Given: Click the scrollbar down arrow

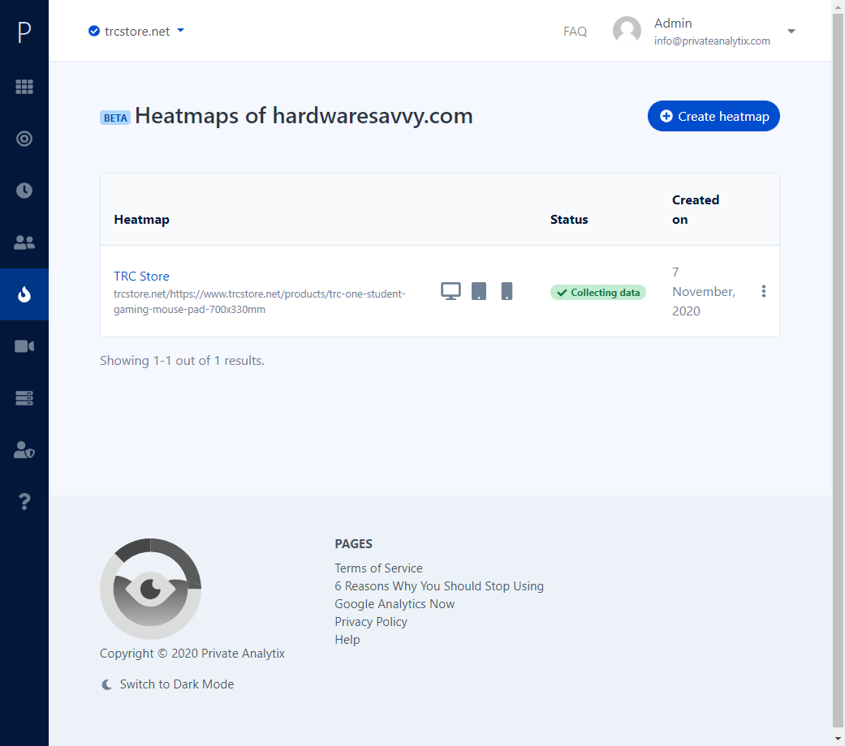Looking at the screenshot, I should pyautogui.click(x=838, y=739).
